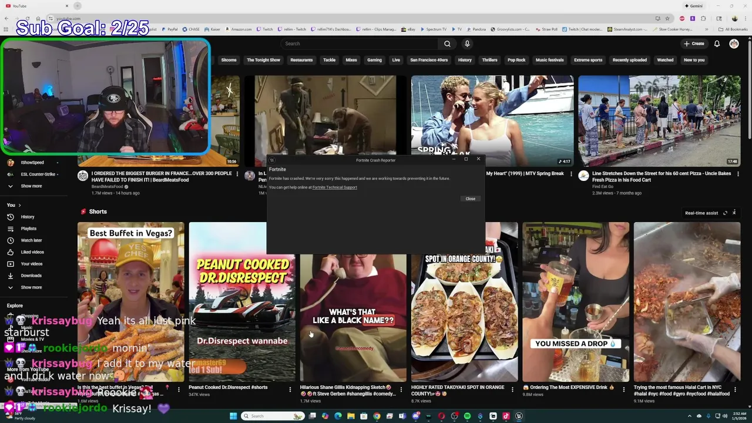
Task: Open the YouTube account avatar menu
Action: 734,43
